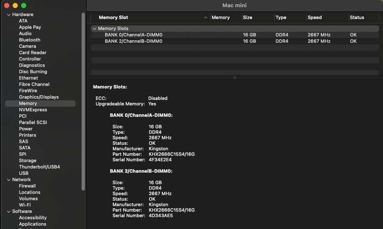Select Apple Pay in sidebar
Screen dimensions: 383x229
(x=30, y=27)
